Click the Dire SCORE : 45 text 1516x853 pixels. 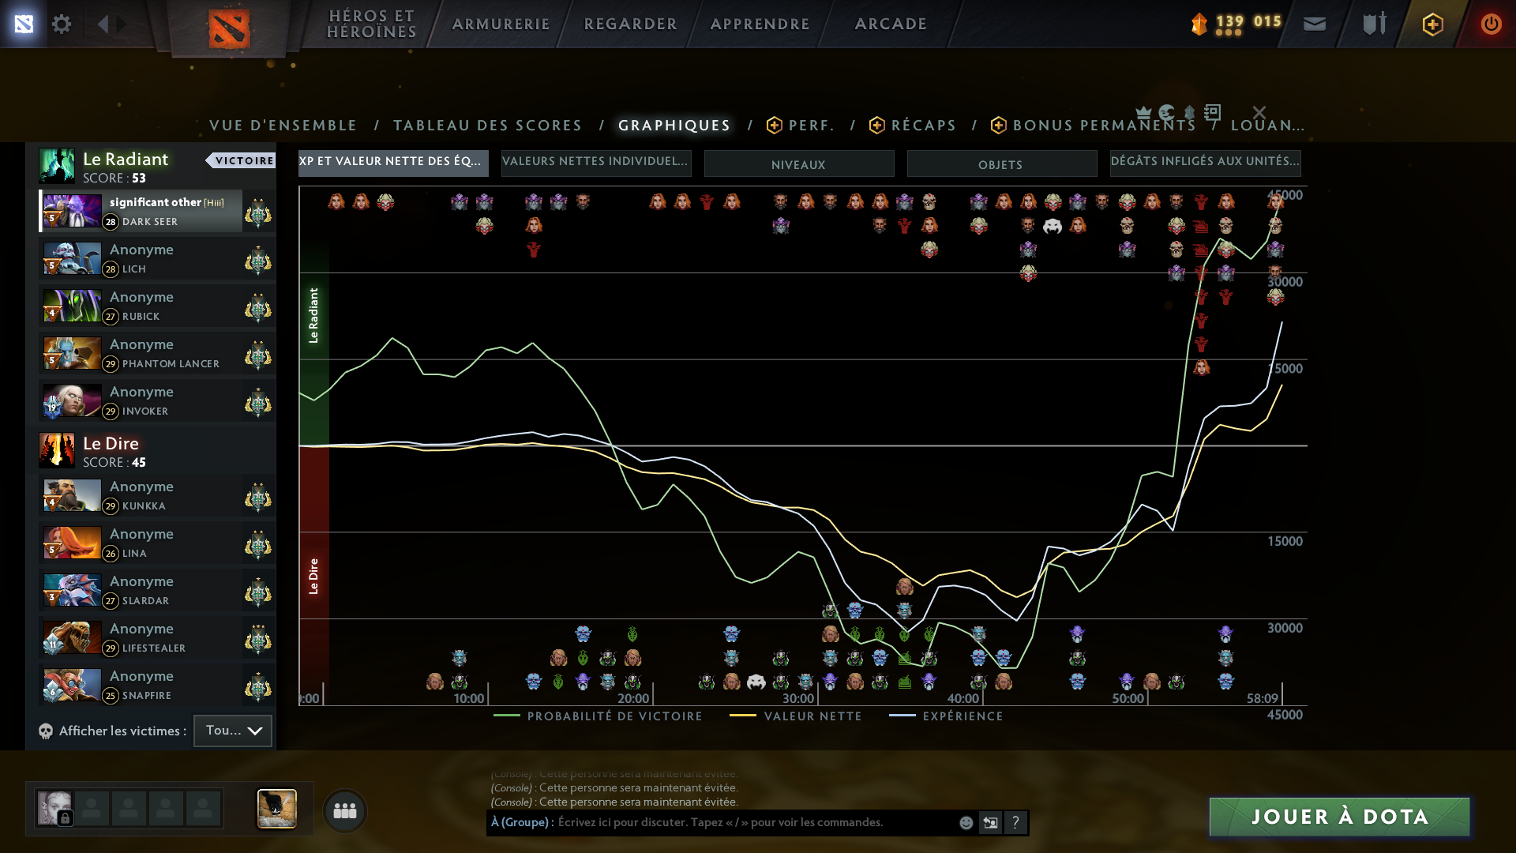click(114, 463)
